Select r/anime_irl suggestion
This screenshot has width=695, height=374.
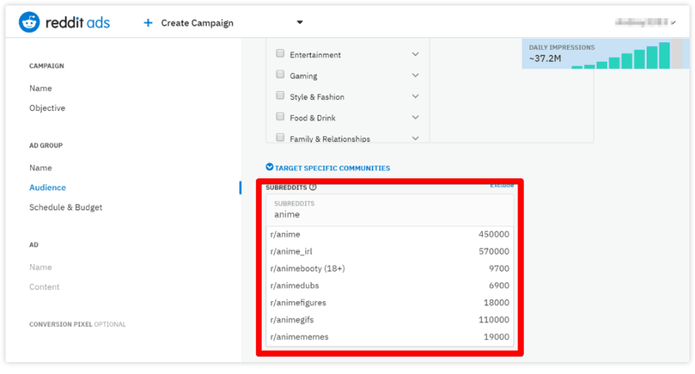click(390, 251)
